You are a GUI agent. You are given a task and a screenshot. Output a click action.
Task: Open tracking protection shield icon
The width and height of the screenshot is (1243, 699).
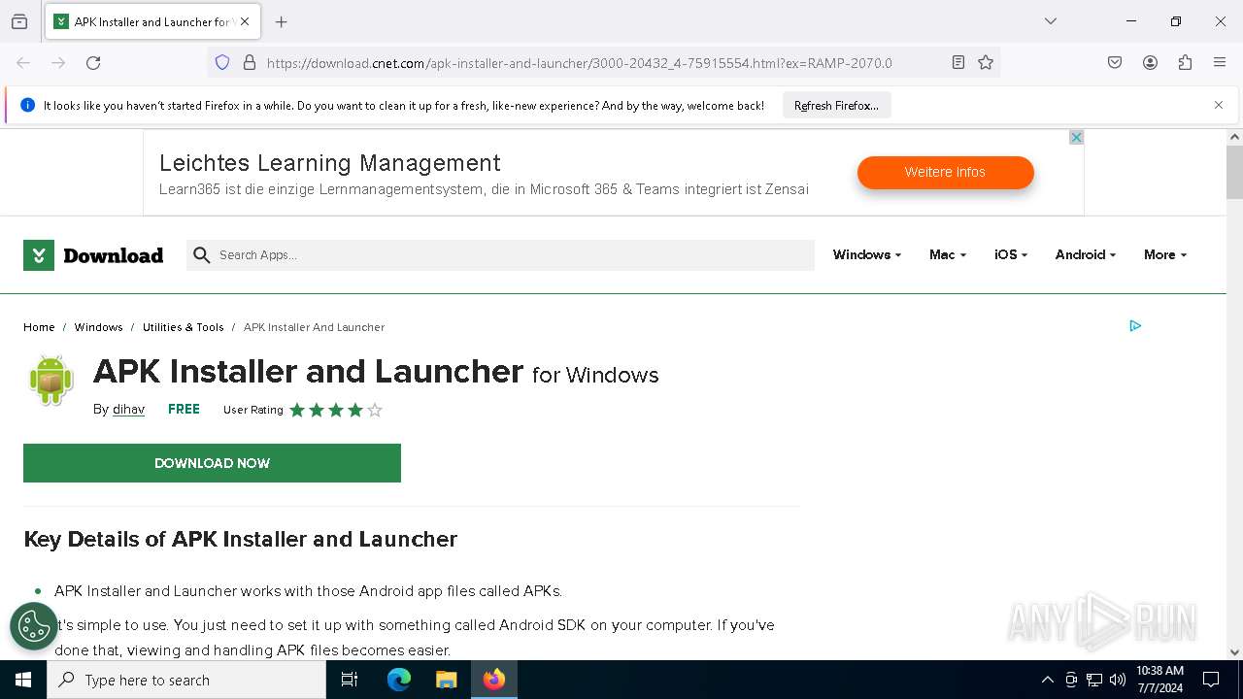222,63
